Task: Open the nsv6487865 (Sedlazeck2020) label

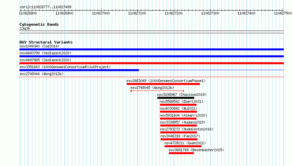Action: tap(45, 60)
